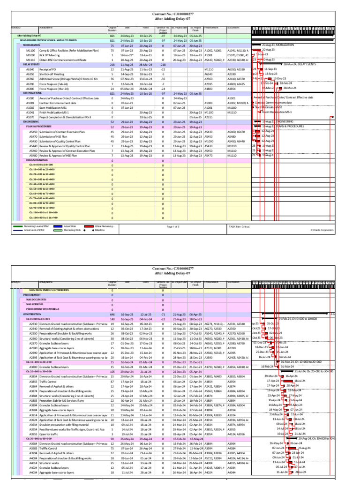Select "Additional Scope (Drinage Works) 0 Km to 10 Km"
Viewport: 360px width, 480px height.
click(x=68, y=79)
